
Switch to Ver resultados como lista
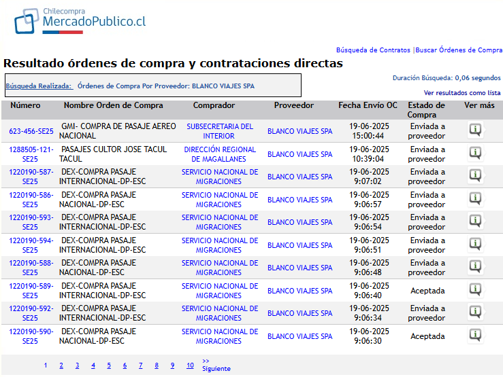pyautogui.click(x=461, y=92)
